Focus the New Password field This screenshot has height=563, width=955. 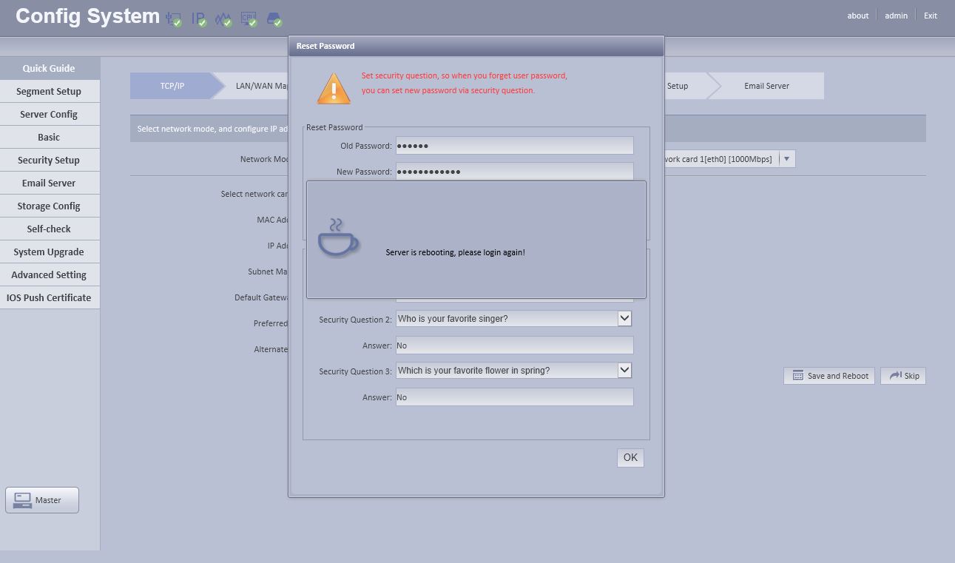coord(515,172)
